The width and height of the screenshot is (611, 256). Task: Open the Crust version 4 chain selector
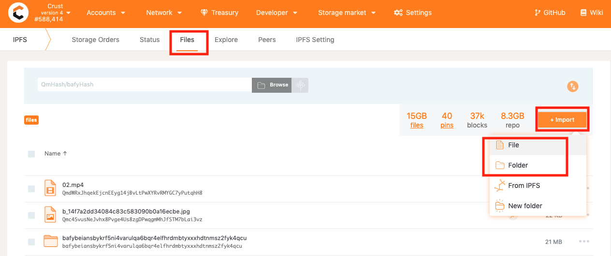(53, 13)
